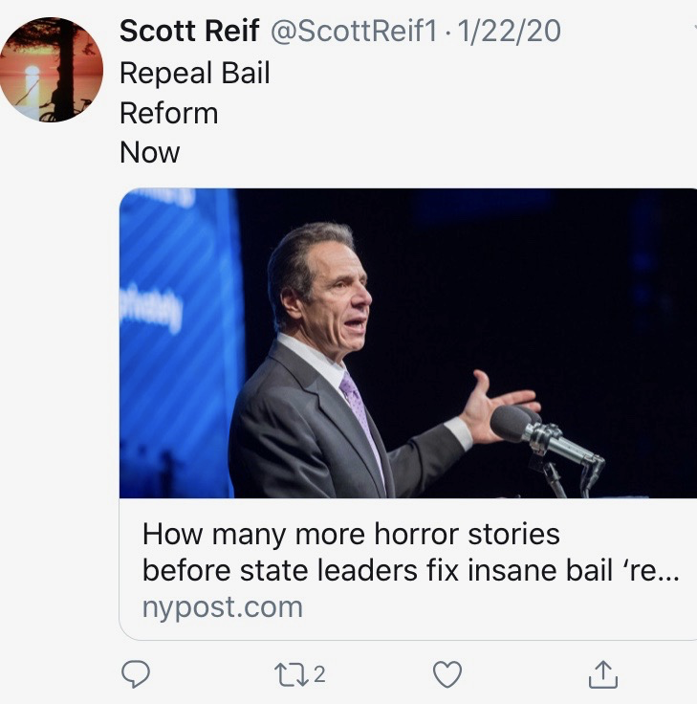Open Scott Reif's sunset profile picture
Screen dimensions: 697x704
(x=51, y=70)
